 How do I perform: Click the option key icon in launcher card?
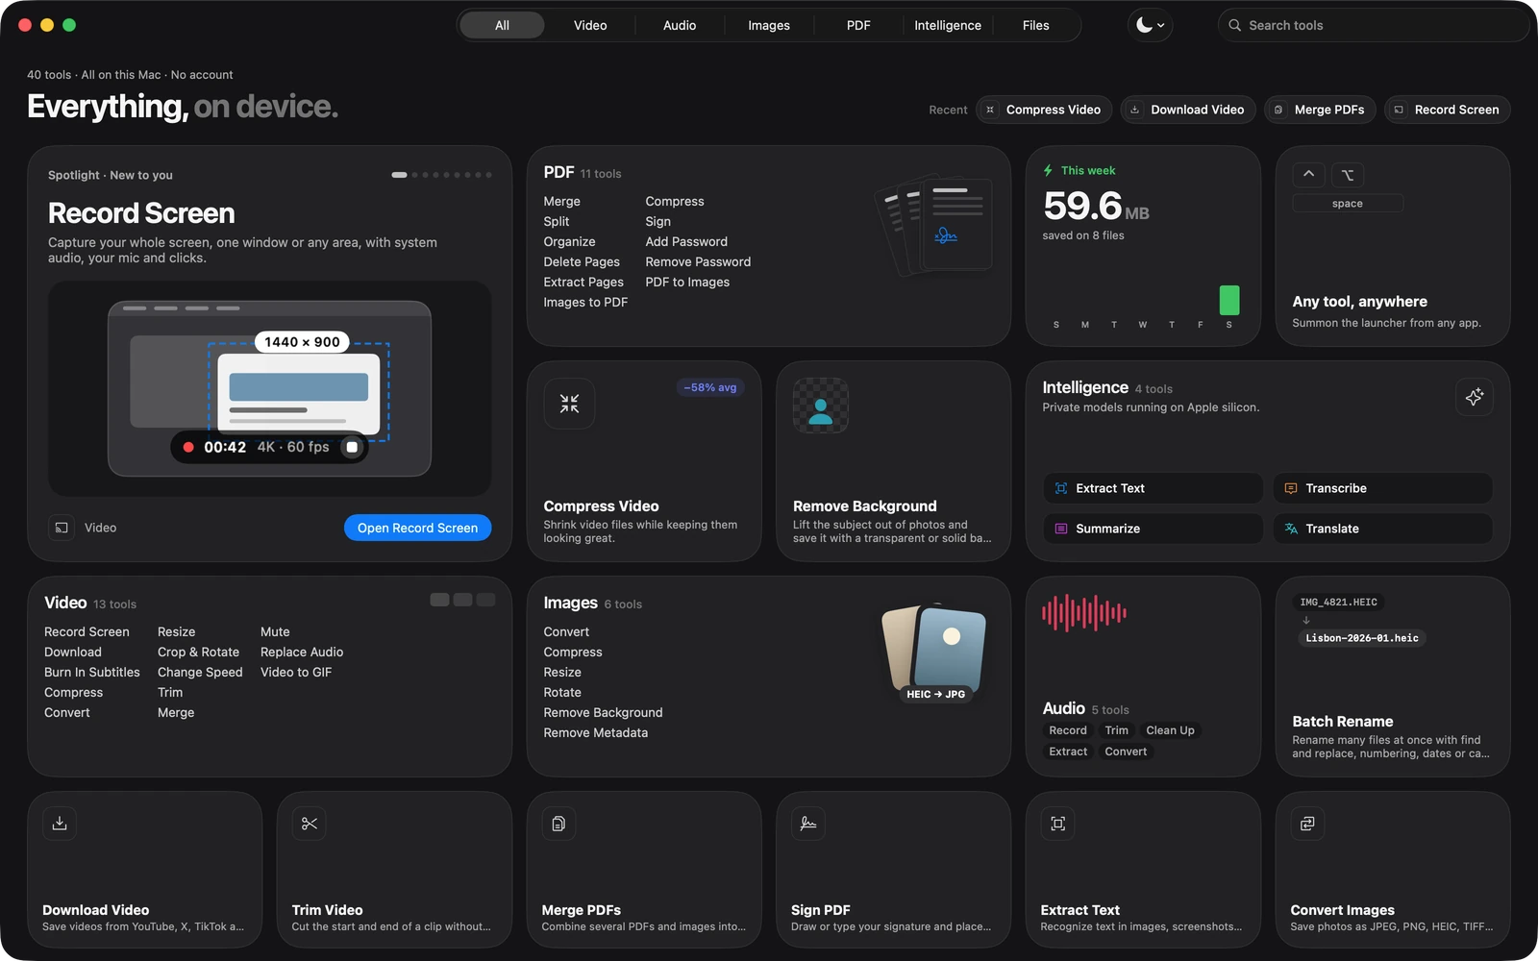tap(1348, 174)
